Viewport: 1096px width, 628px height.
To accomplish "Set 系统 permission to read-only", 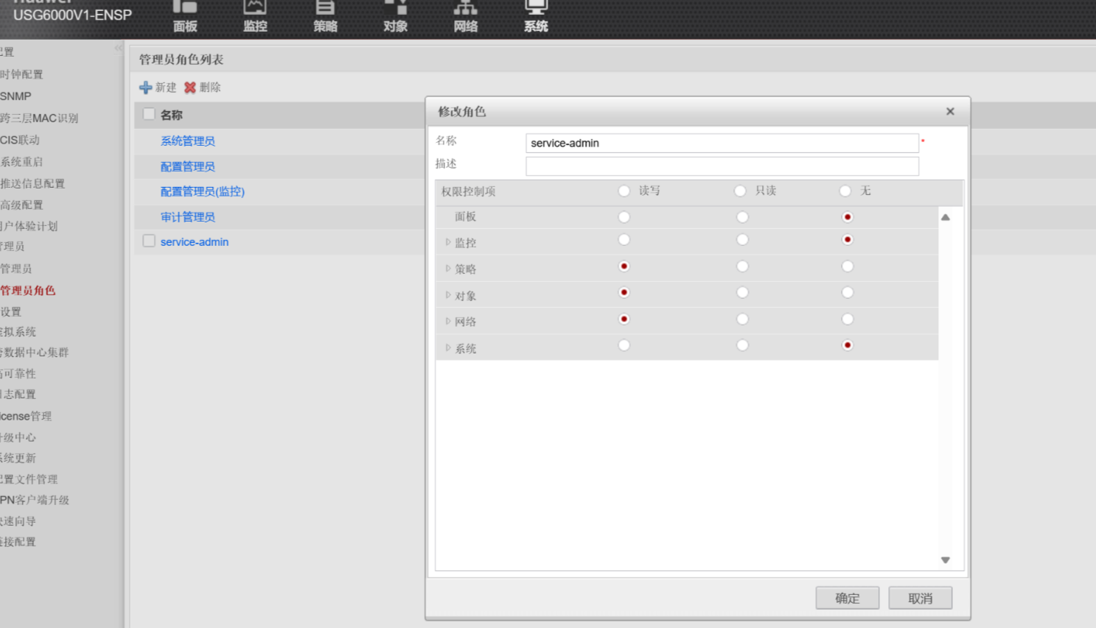I will [742, 345].
